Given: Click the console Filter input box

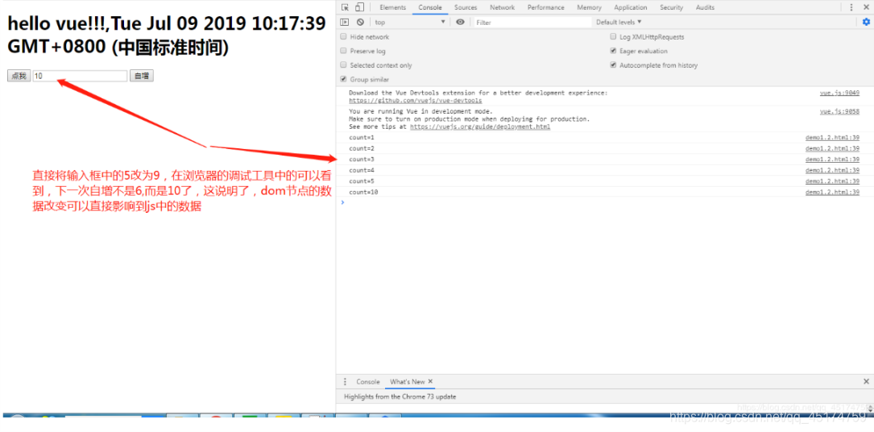Looking at the screenshot, I should click(x=532, y=23).
